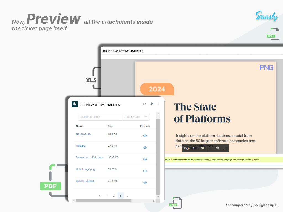Toggle preview for sample-5s.mp4

click(x=145, y=182)
